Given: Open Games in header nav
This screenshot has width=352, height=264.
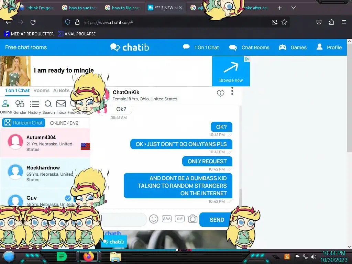Looking at the screenshot, I should pyautogui.click(x=293, y=47).
